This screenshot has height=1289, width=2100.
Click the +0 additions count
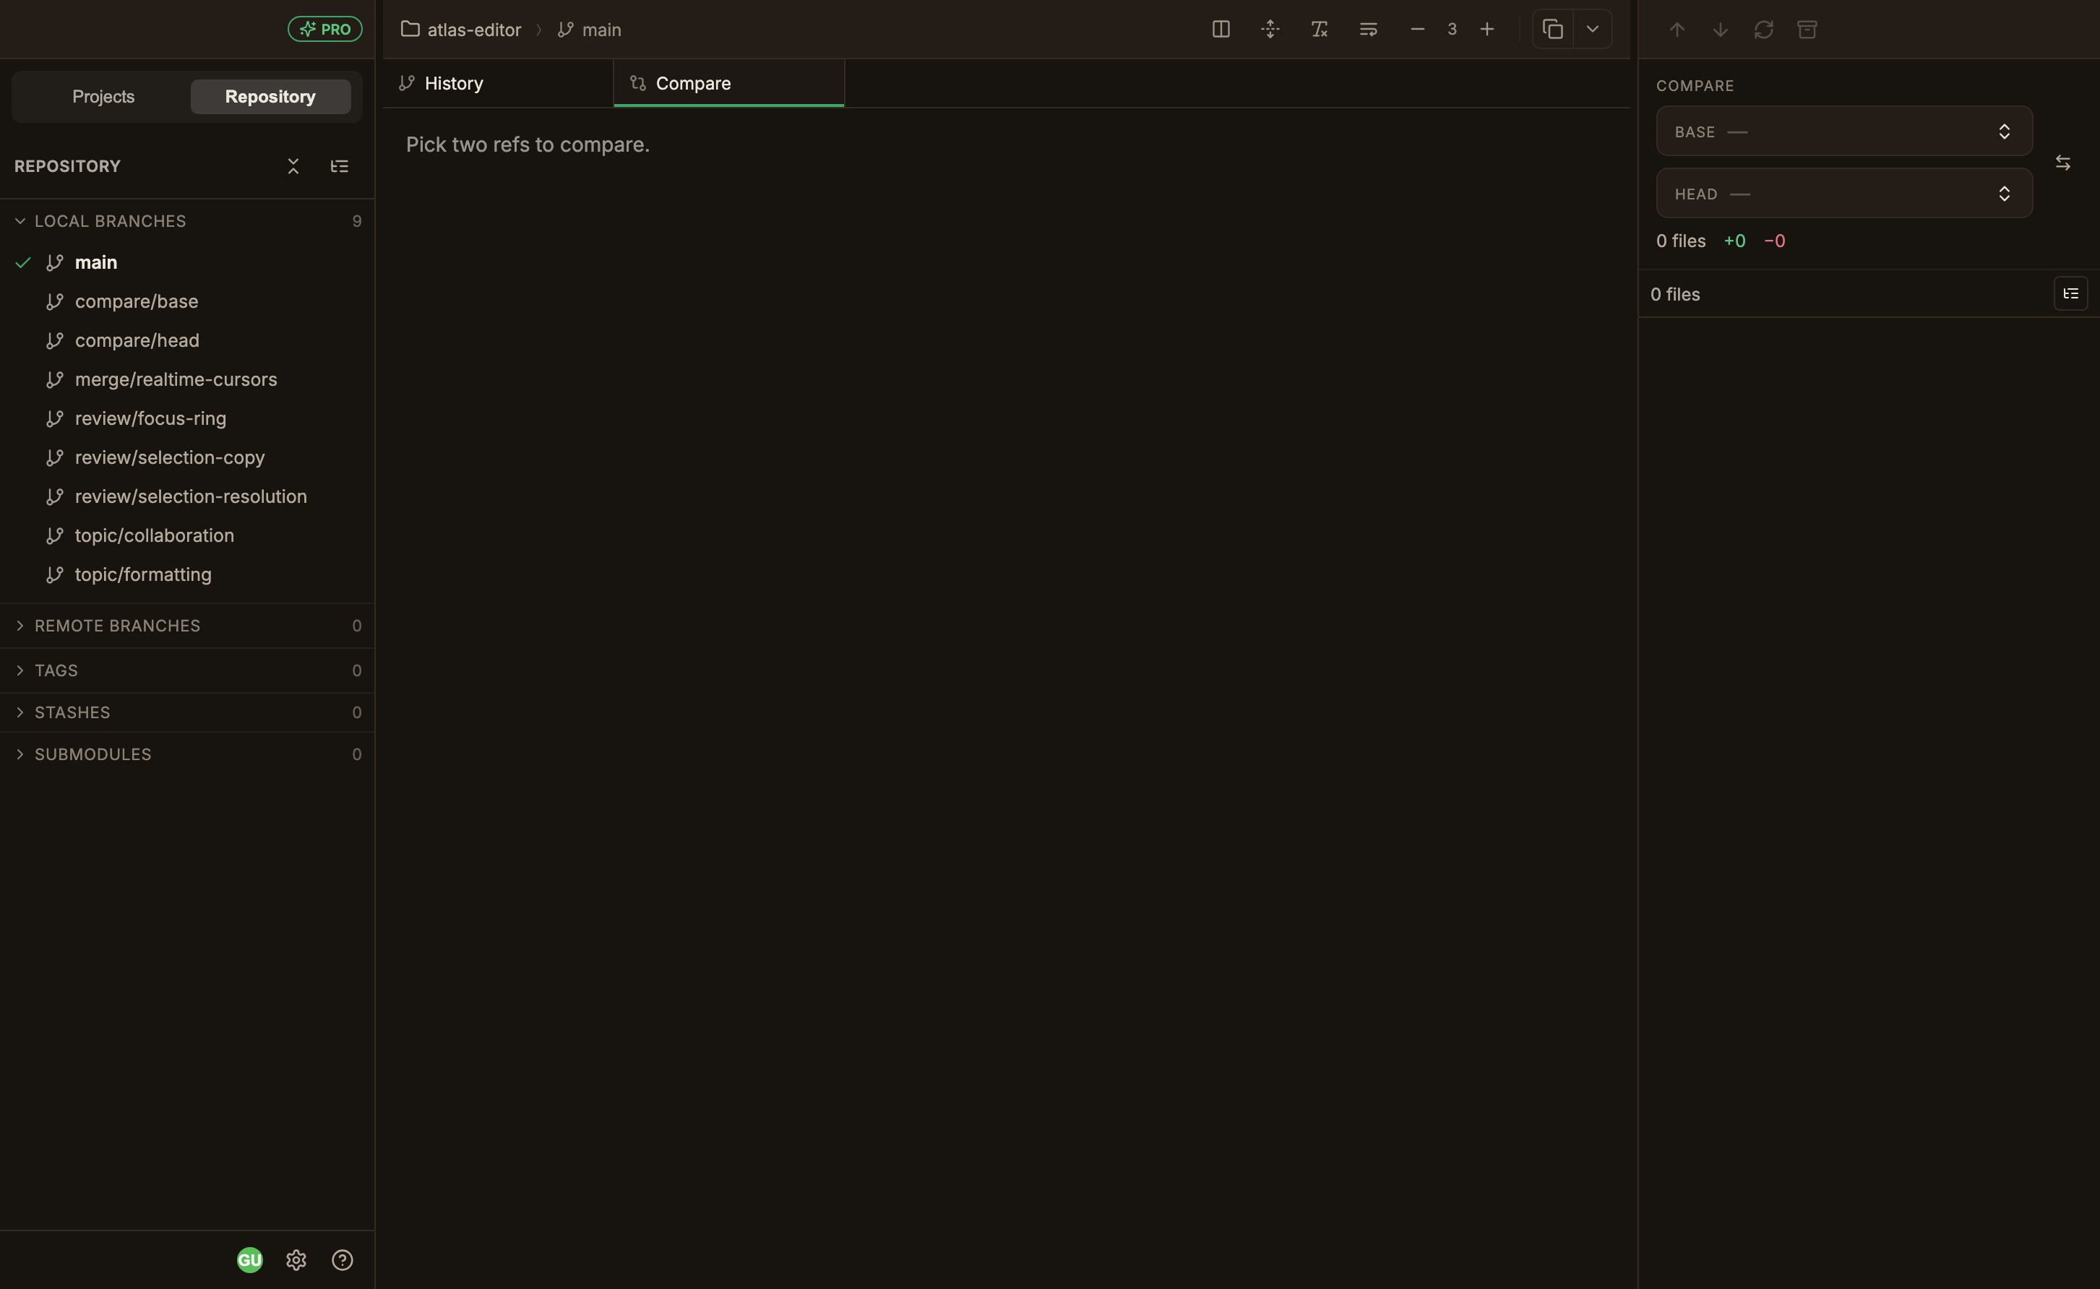click(x=1734, y=241)
